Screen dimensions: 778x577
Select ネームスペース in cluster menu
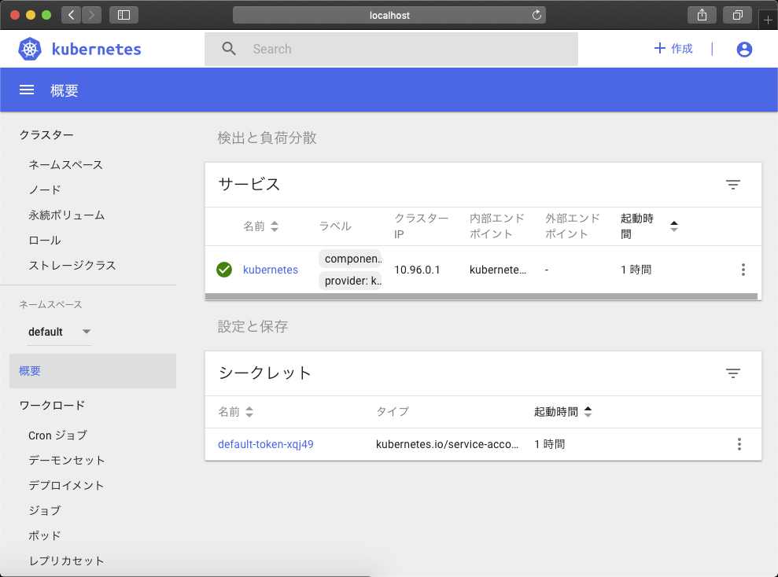pos(65,164)
